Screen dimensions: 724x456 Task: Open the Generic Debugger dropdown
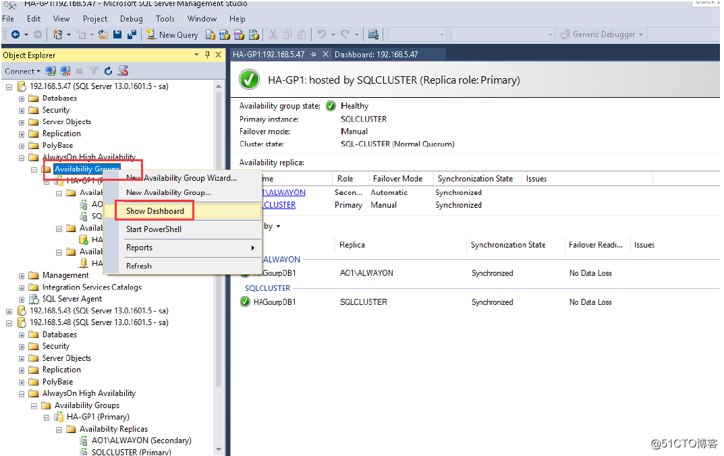(x=641, y=34)
